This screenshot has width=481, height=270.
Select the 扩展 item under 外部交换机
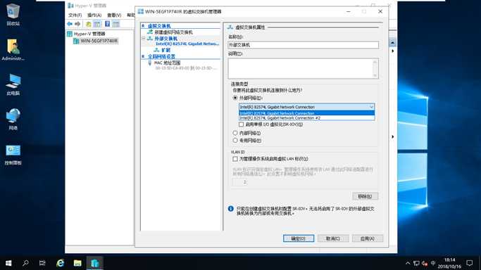point(165,50)
